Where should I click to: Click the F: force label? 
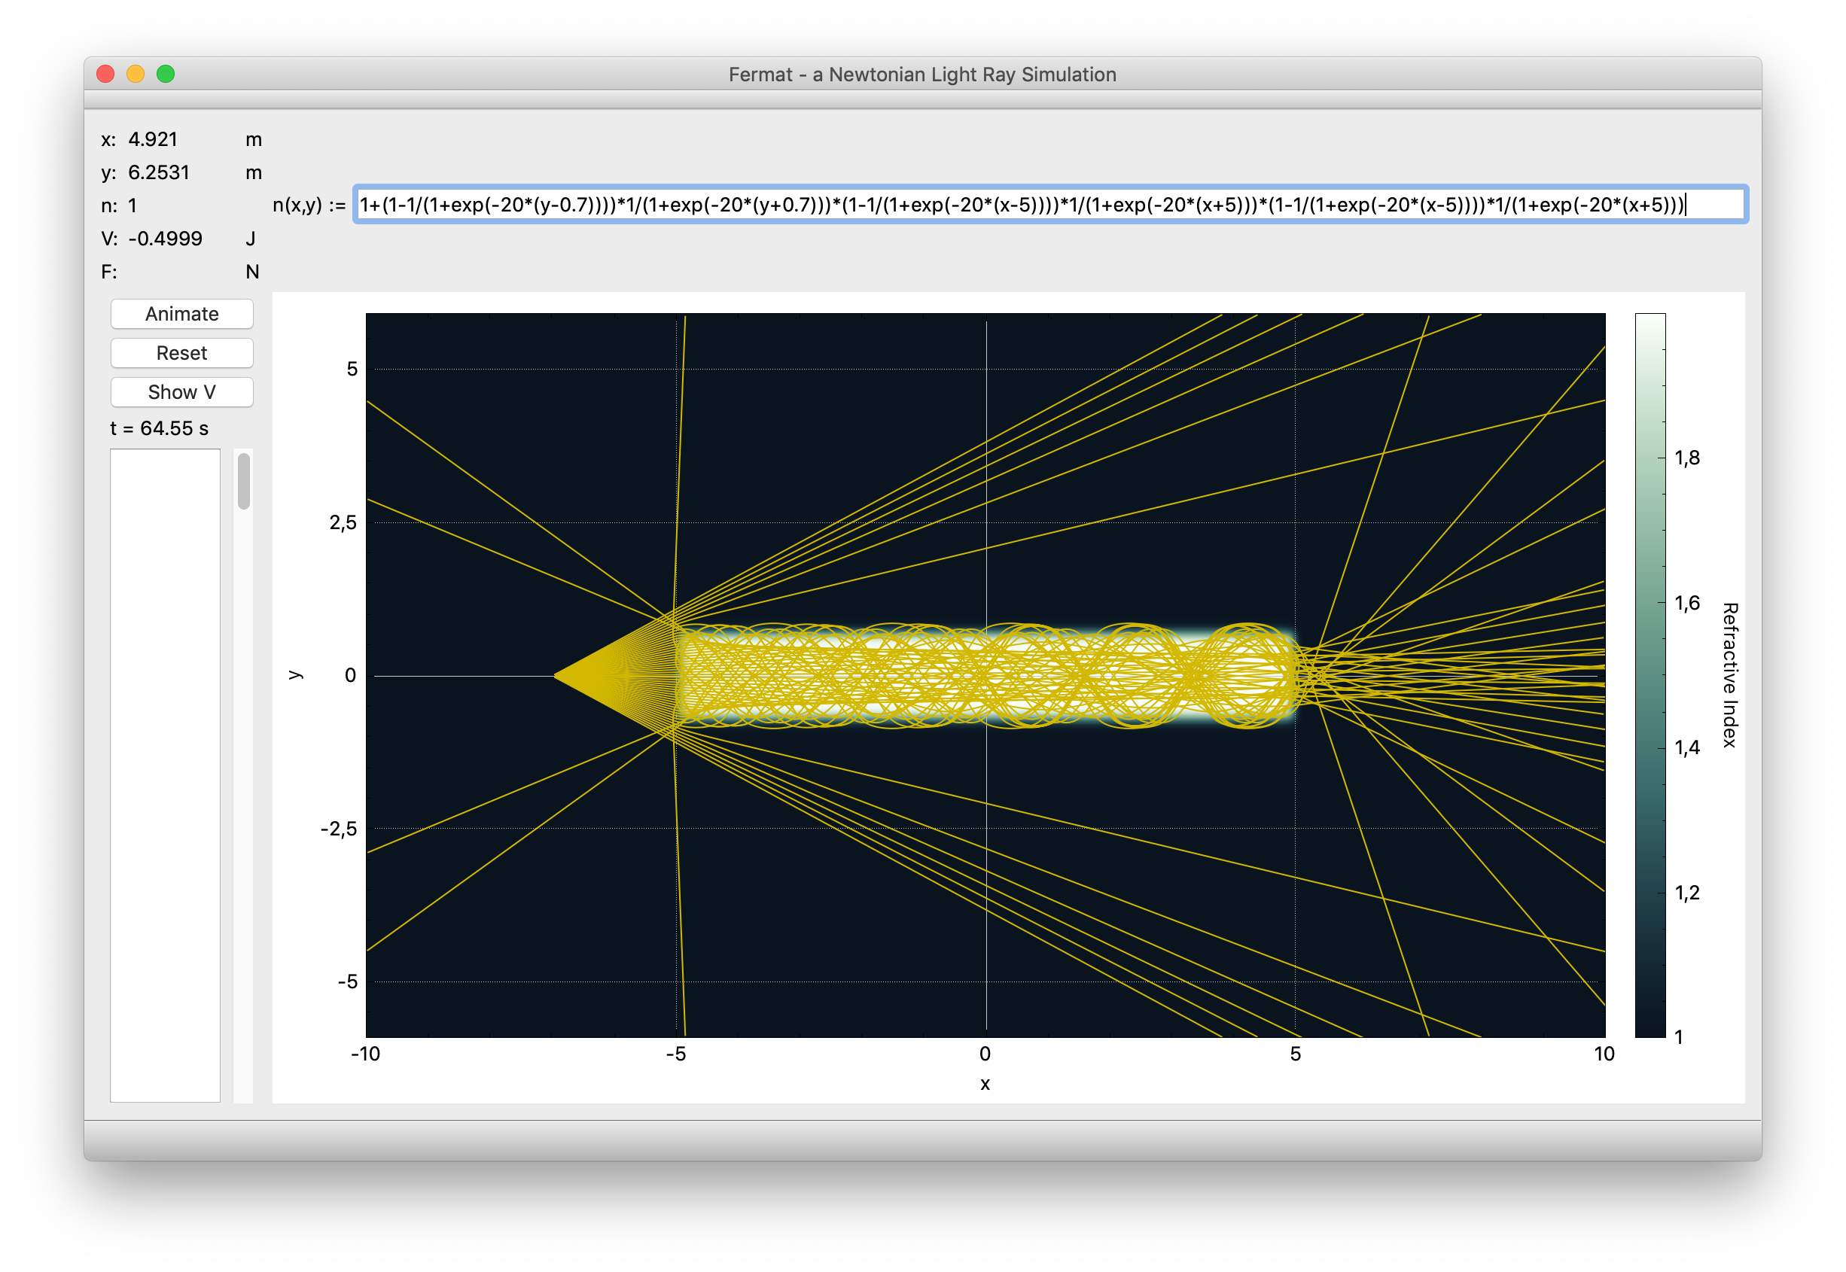click(x=109, y=272)
